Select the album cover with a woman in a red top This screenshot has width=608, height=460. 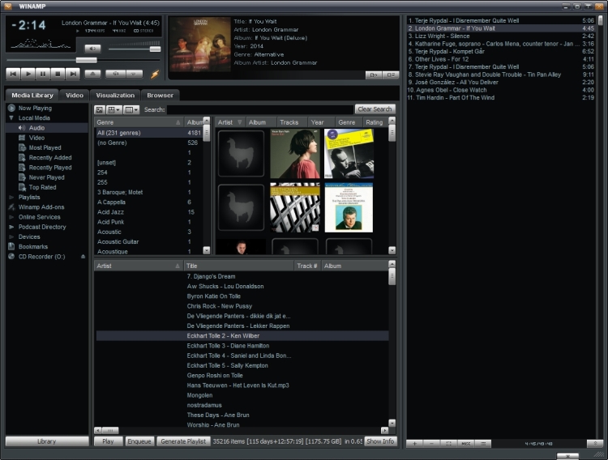[x=295, y=154]
